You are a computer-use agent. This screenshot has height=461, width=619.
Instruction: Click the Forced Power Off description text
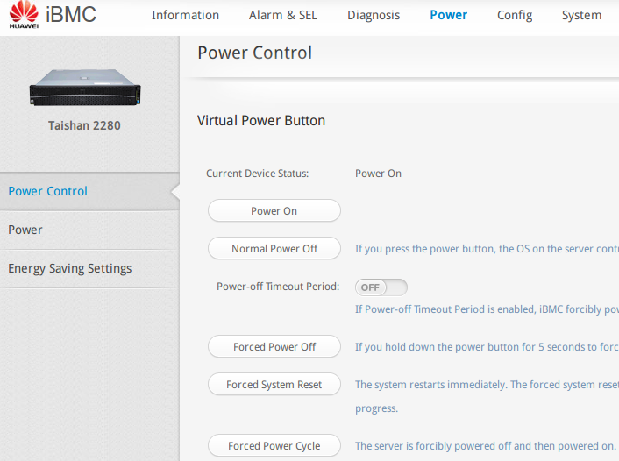487,347
